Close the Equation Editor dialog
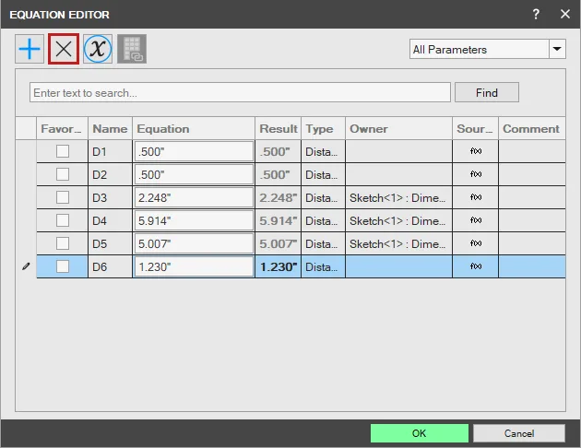Viewport: 581px width, 448px height. coord(565,14)
